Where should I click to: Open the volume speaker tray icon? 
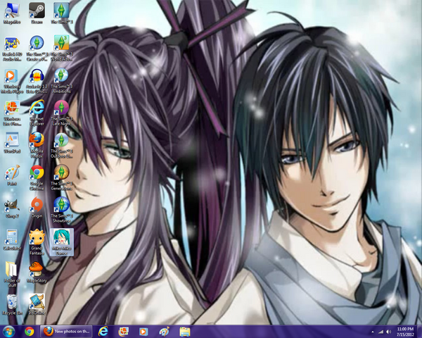pos(389,332)
